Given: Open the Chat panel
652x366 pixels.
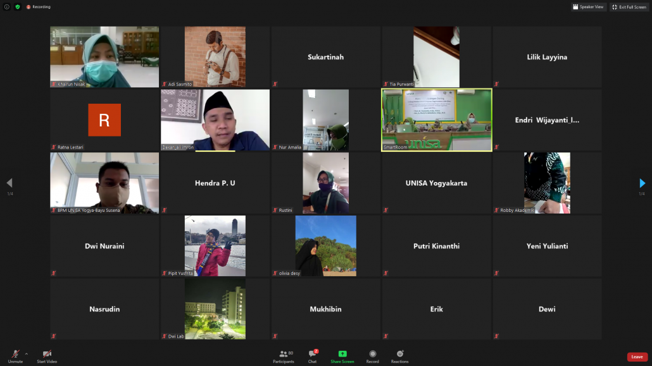Looking at the screenshot, I should (312, 355).
